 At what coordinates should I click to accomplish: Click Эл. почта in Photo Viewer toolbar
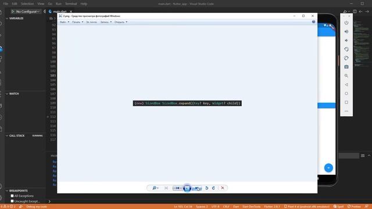(x=91, y=22)
